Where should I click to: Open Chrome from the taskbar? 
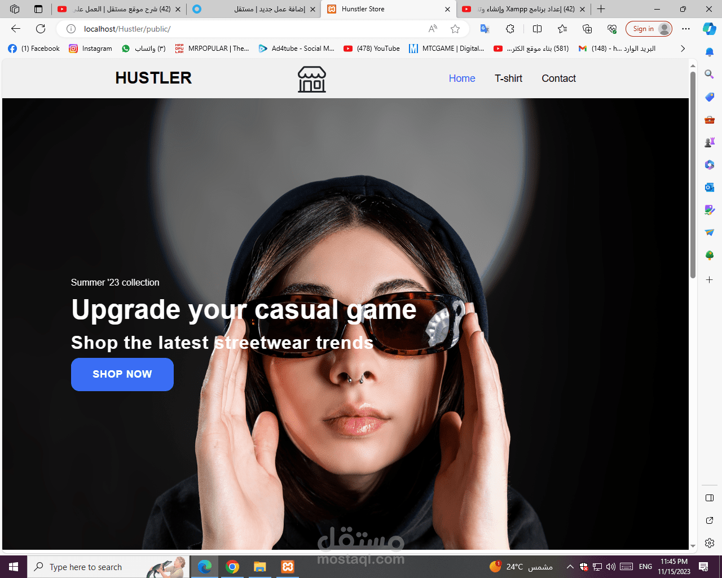[232, 567]
